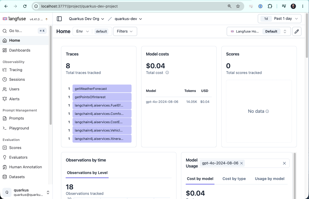Viewport: 309px width, 199px height.
Task: Click the Model Usage panel scrollbar
Action: pyautogui.click(x=295, y=176)
